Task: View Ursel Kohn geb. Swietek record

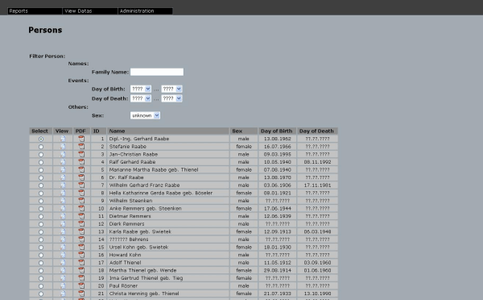Action: (63, 248)
